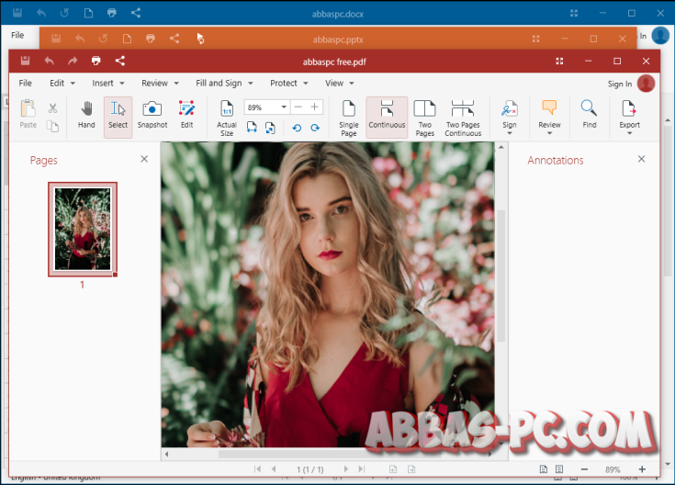Click the vertical scrollbar of the document view
Screen dimensions: 675x485
coord(501,276)
